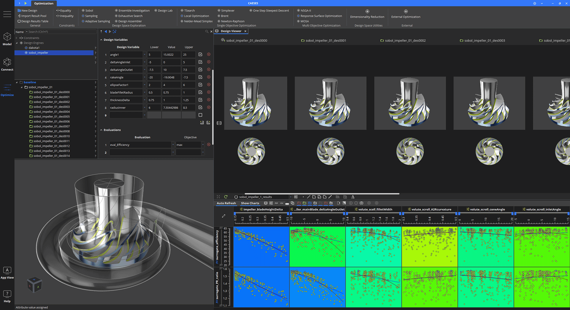Uncheck the radiusInner variable checkbox
This screenshot has width=570, height=310.
pos(200,107)
